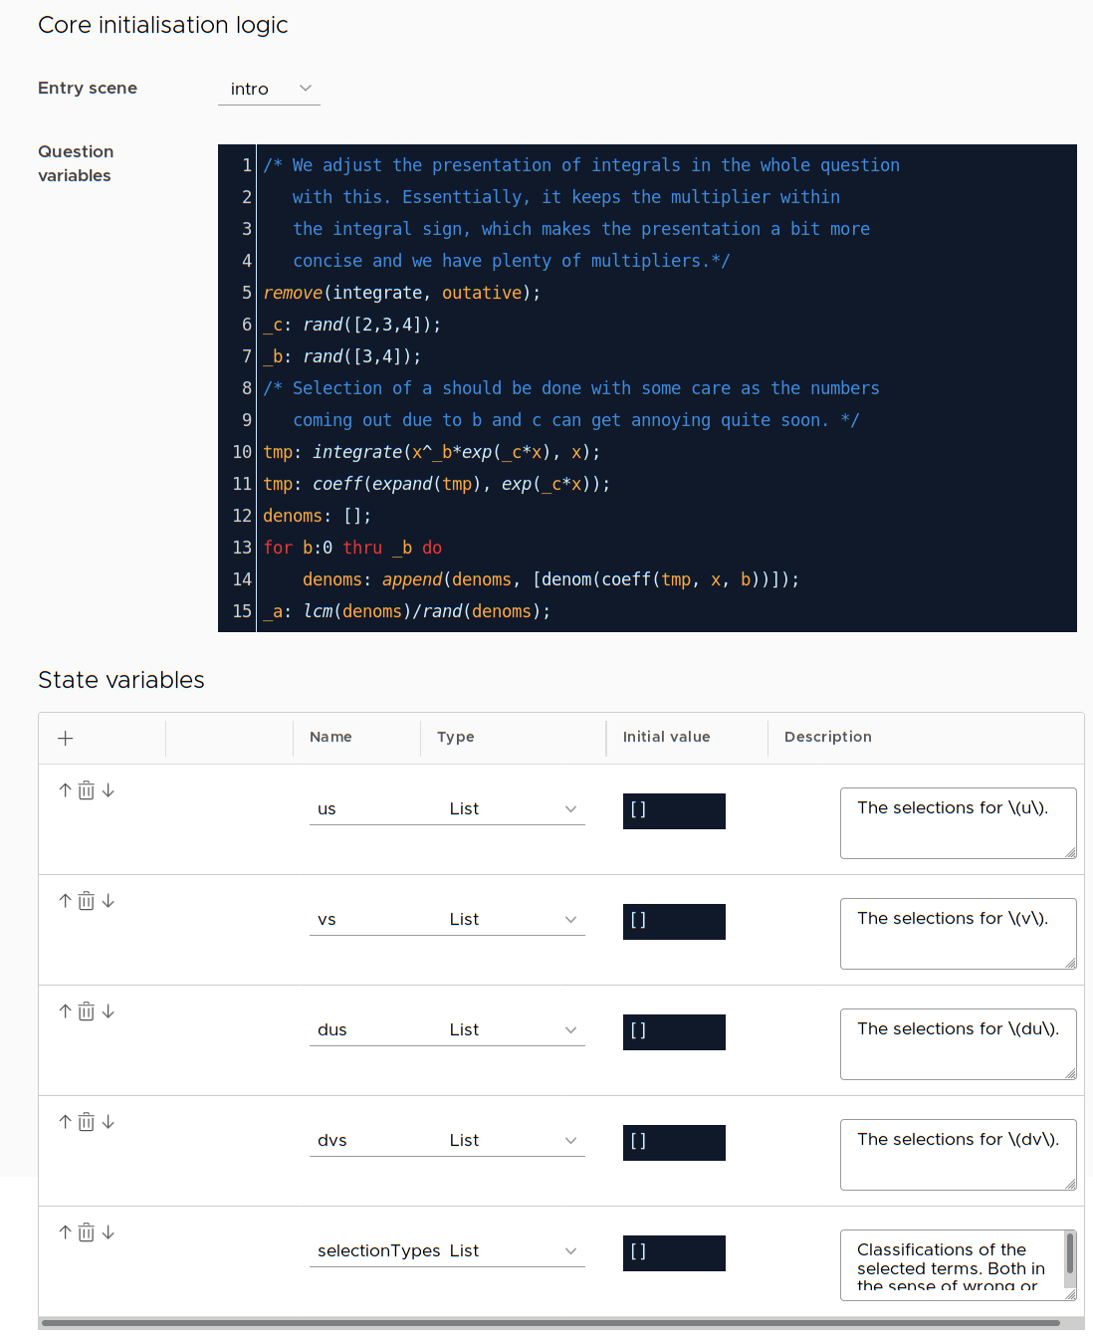Move the 'dus' variable up

pyautogui.click(x=65, y=1011)
